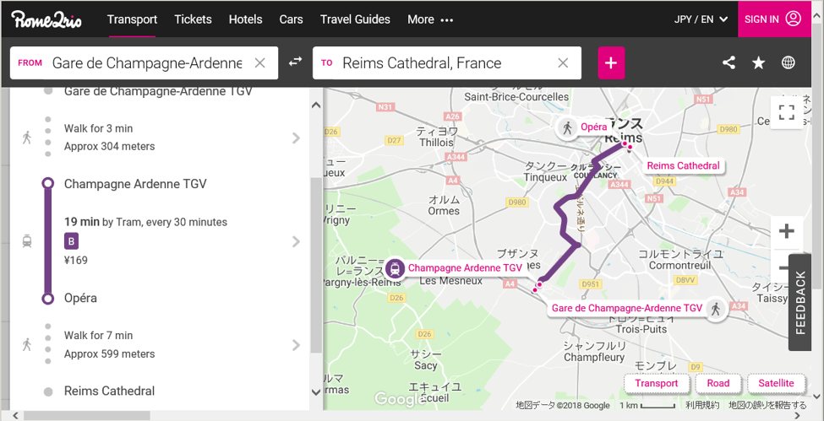
Task: Click the Champagne Ardenne TGV map label
Action: pyautogui.click(x=465, y=267)
